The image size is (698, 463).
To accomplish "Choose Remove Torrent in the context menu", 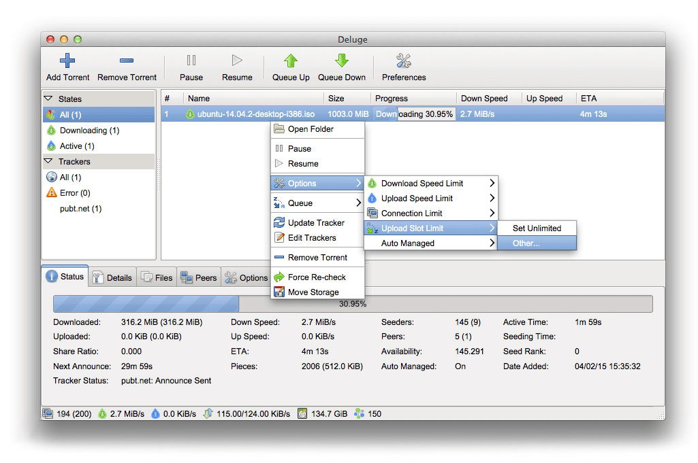I will (317, 257).
